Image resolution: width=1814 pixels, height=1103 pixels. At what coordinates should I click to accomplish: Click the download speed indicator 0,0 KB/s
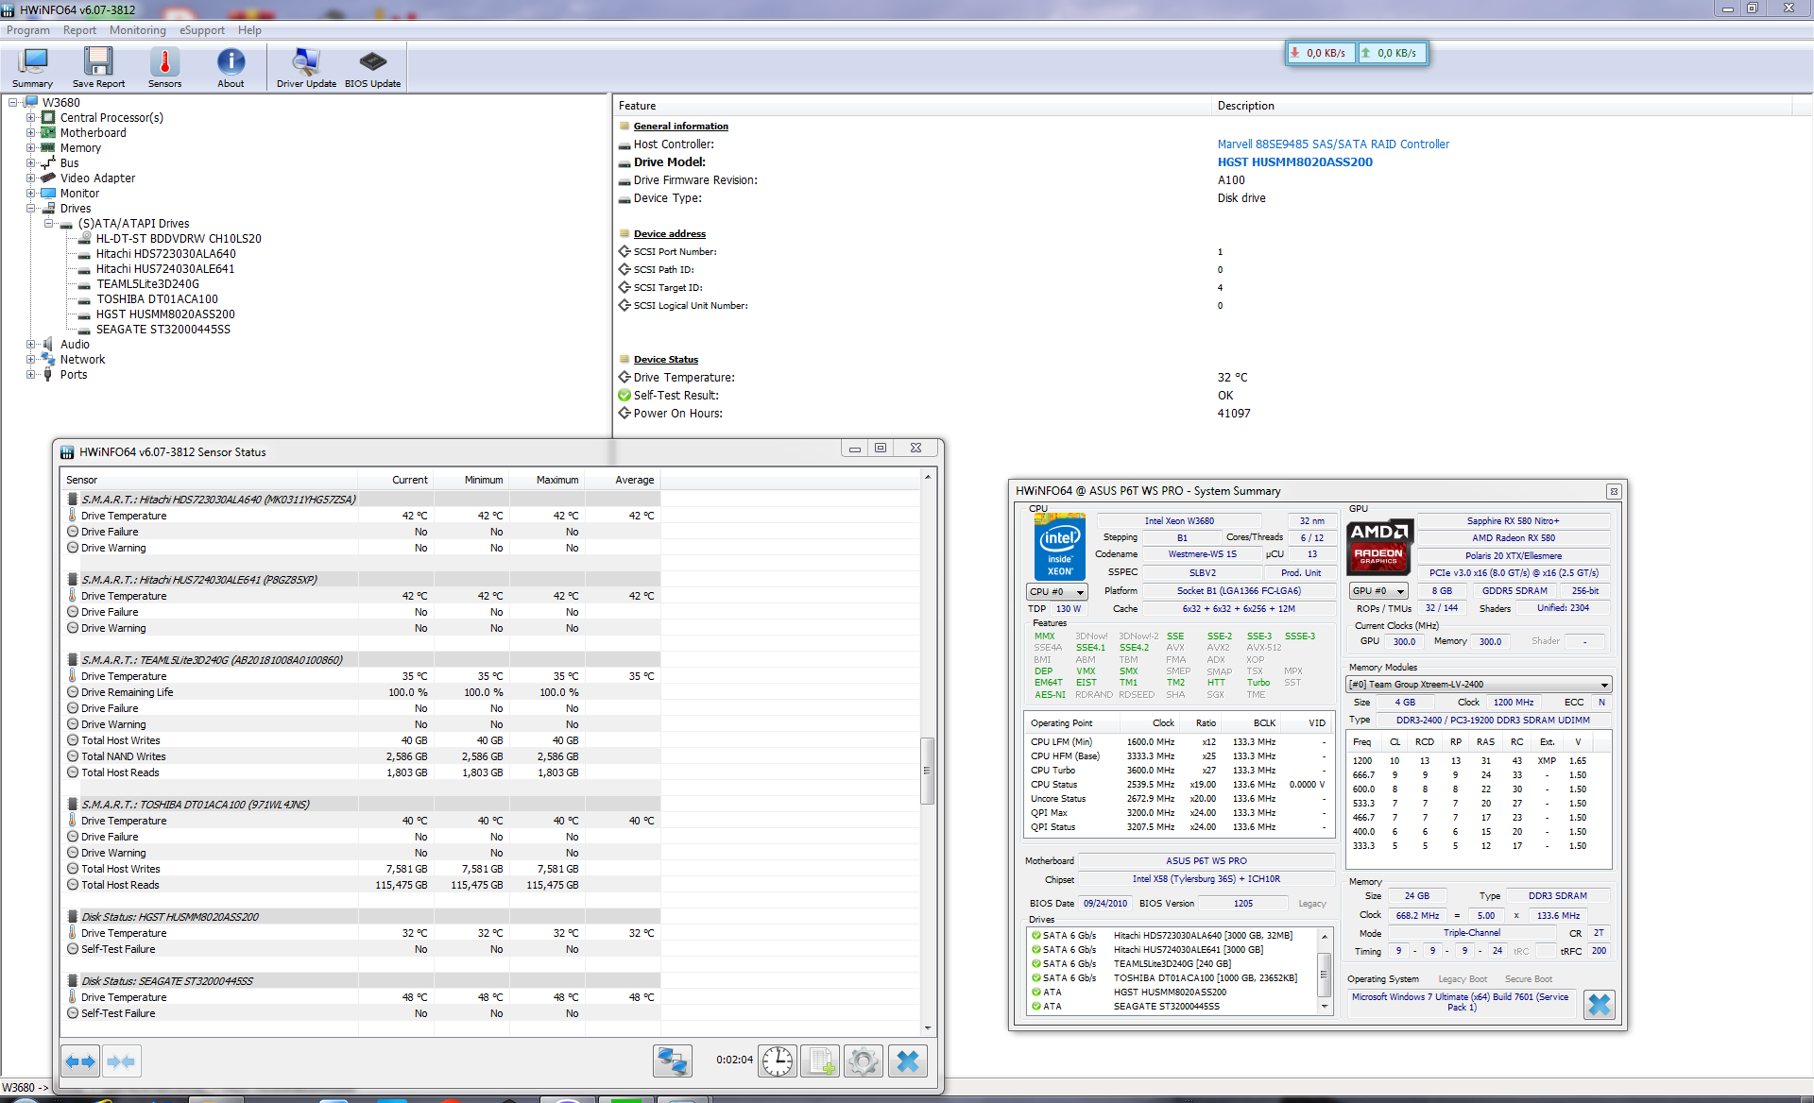pyautogui.click(x=1321, y=53)
